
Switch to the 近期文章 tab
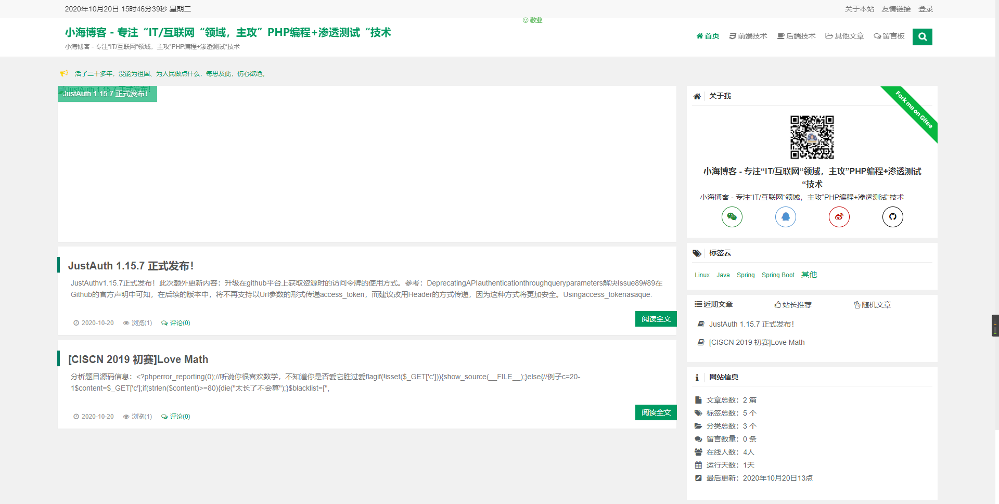click(x=713, y=304)
